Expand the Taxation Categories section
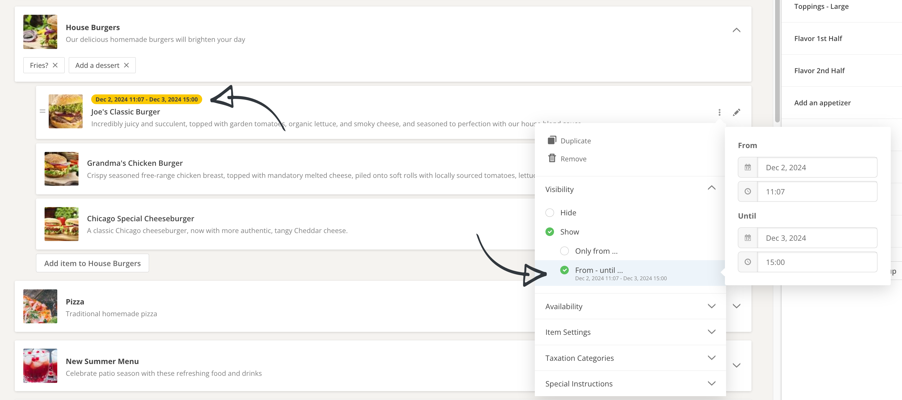The image size is (902, 400). (x=711, y=358)
